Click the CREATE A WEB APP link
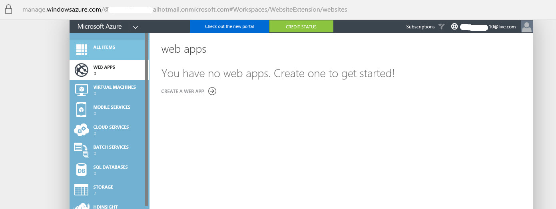The image size is (556, 209). 183,92
